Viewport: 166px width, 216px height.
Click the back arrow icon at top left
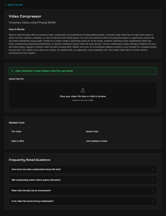[x=6, y=5]
